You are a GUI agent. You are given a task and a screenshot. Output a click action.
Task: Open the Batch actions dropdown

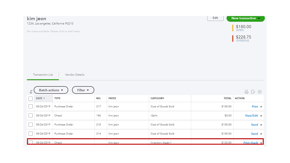[51, 90]
